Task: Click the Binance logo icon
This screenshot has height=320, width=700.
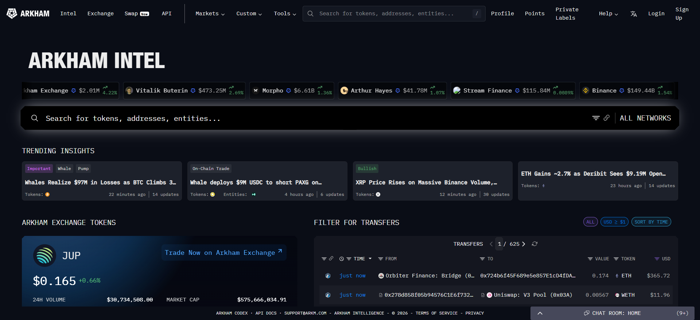Action: 586,91
